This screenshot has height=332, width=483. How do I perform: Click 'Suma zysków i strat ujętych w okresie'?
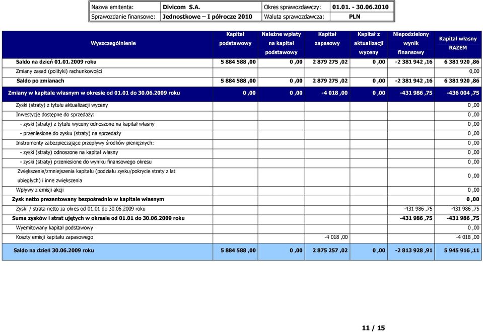98,218
